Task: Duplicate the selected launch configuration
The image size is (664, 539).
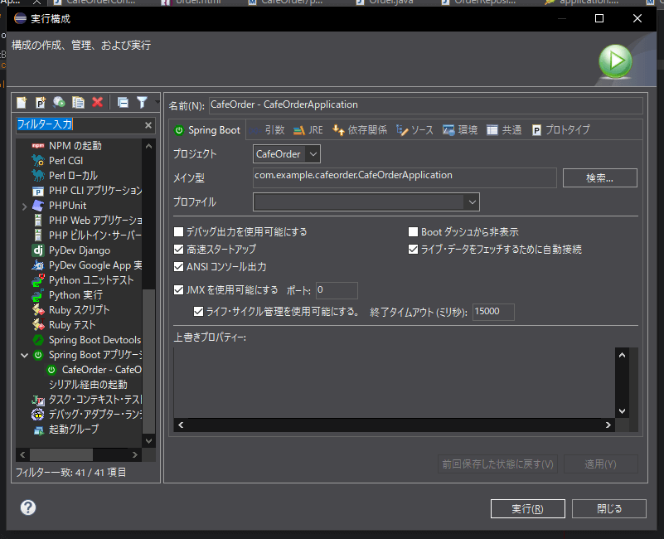Action: point(78,102)
